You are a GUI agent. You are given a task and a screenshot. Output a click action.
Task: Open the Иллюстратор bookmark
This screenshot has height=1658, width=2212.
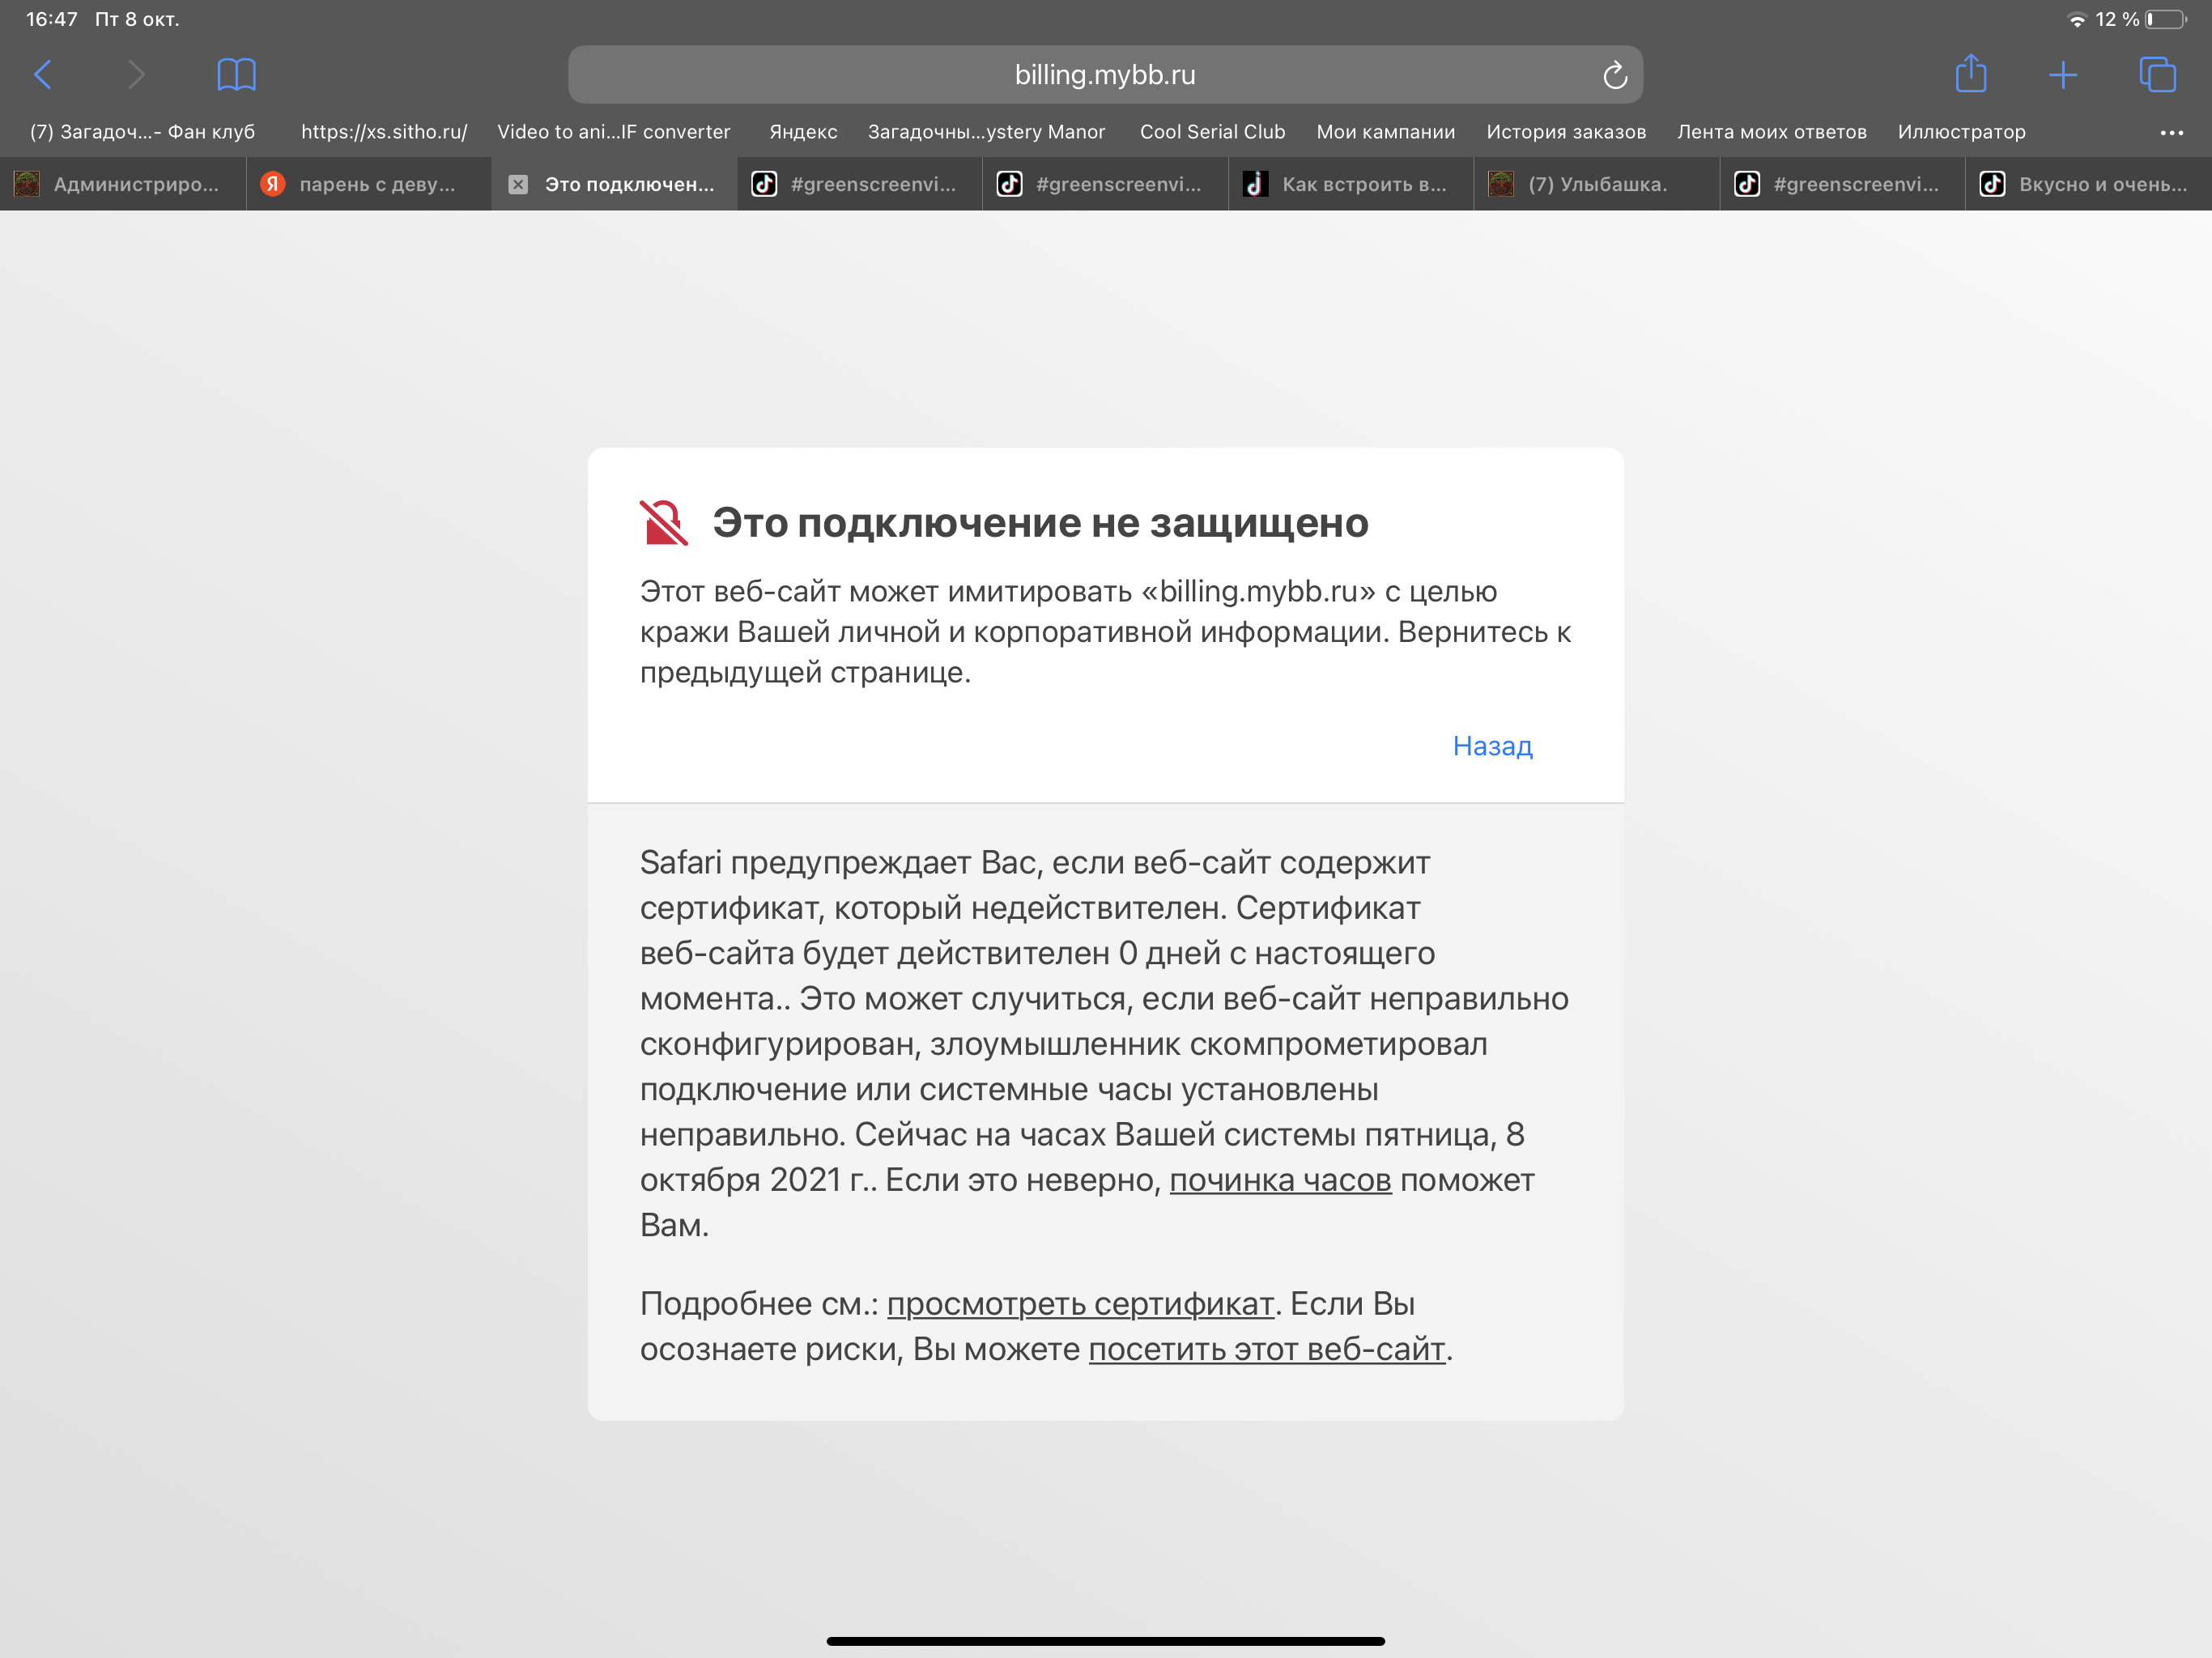(1961, 132)
